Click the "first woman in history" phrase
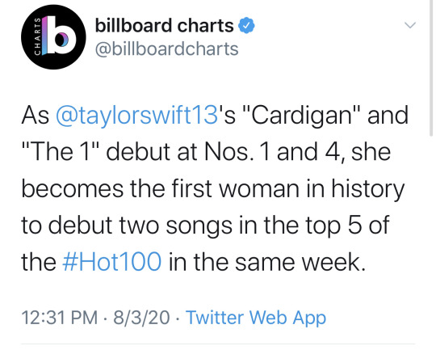The height and width of the screenshot is (350, 436). pyautogui.click(x=287, y=189)
